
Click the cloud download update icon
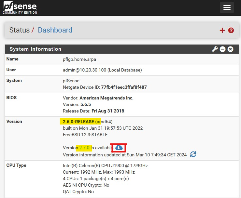(119, 148)
